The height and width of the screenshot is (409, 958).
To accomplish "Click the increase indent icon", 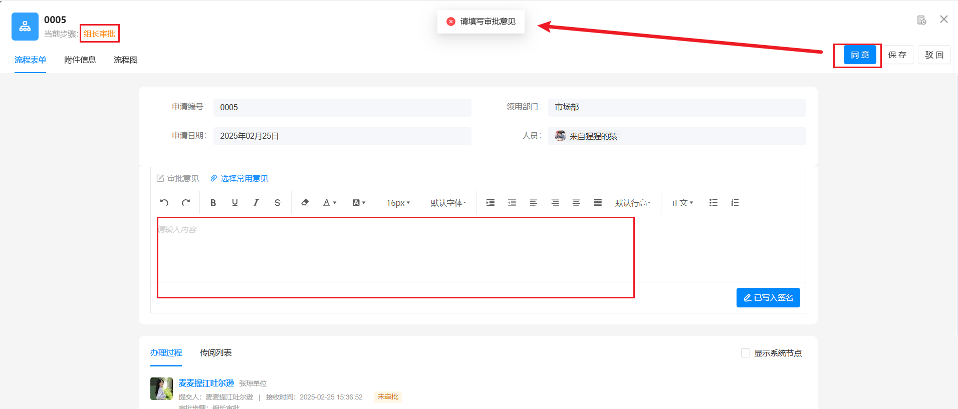I will click(491, 203).
